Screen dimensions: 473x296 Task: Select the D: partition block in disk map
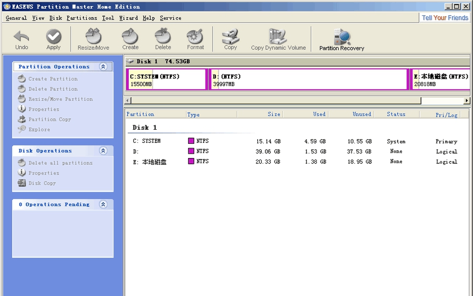coord(309,80)
